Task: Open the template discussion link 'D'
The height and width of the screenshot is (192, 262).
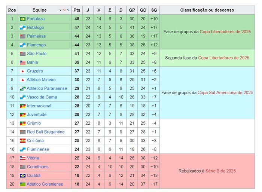Action: click(x=64, y=10)
